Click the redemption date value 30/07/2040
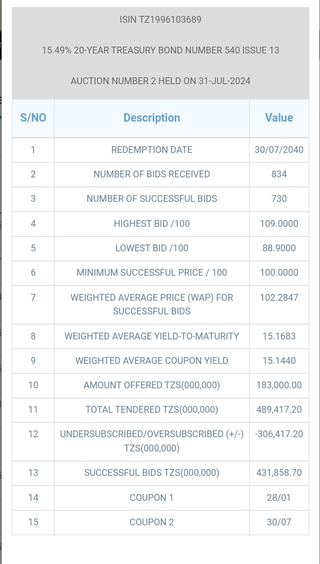The width and height of the screenshot is (320, 564). tap(279, 150)
